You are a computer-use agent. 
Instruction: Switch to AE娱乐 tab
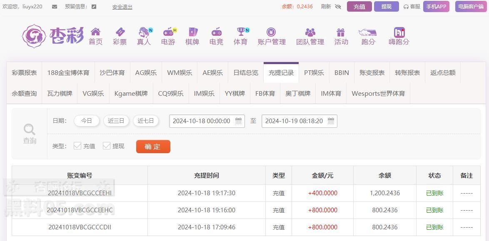click(213, 73)
